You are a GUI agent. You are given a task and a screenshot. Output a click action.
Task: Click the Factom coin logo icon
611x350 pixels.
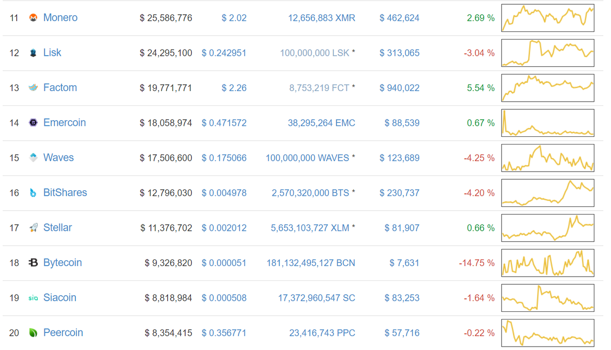pos(33,88)
